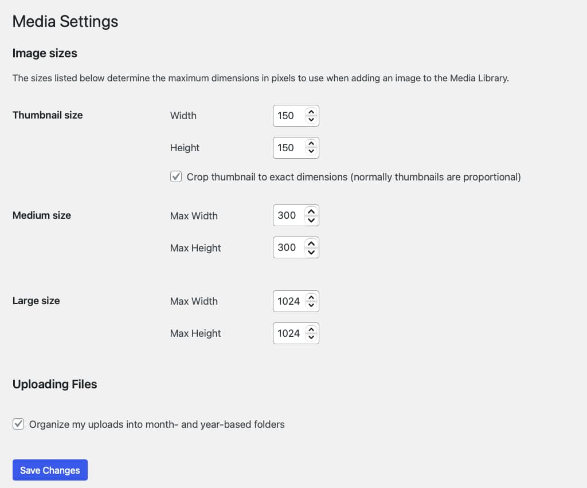The height and width of the screenshot is (488, 587).
Task: Decrement the Large size Max Height
Action: [x=311, y=337]
